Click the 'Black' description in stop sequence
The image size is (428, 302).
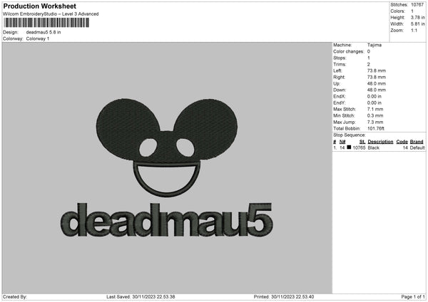[x=373, y=147]
